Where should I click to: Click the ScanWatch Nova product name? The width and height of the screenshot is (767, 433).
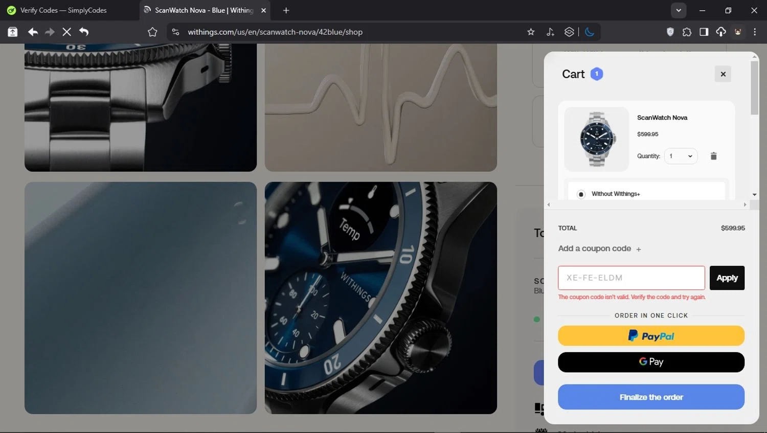tap(662, 118)
